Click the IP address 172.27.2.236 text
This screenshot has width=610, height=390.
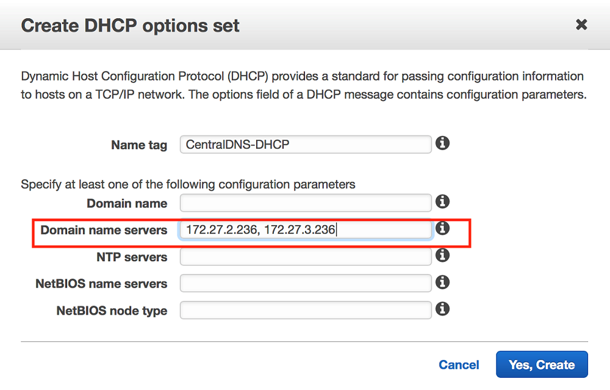[221, 229]
